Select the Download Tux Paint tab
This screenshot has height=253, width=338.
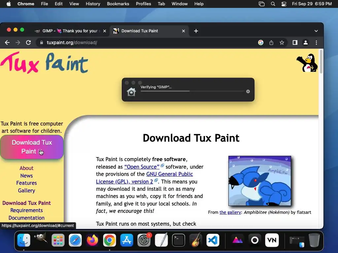click(149, 31)
